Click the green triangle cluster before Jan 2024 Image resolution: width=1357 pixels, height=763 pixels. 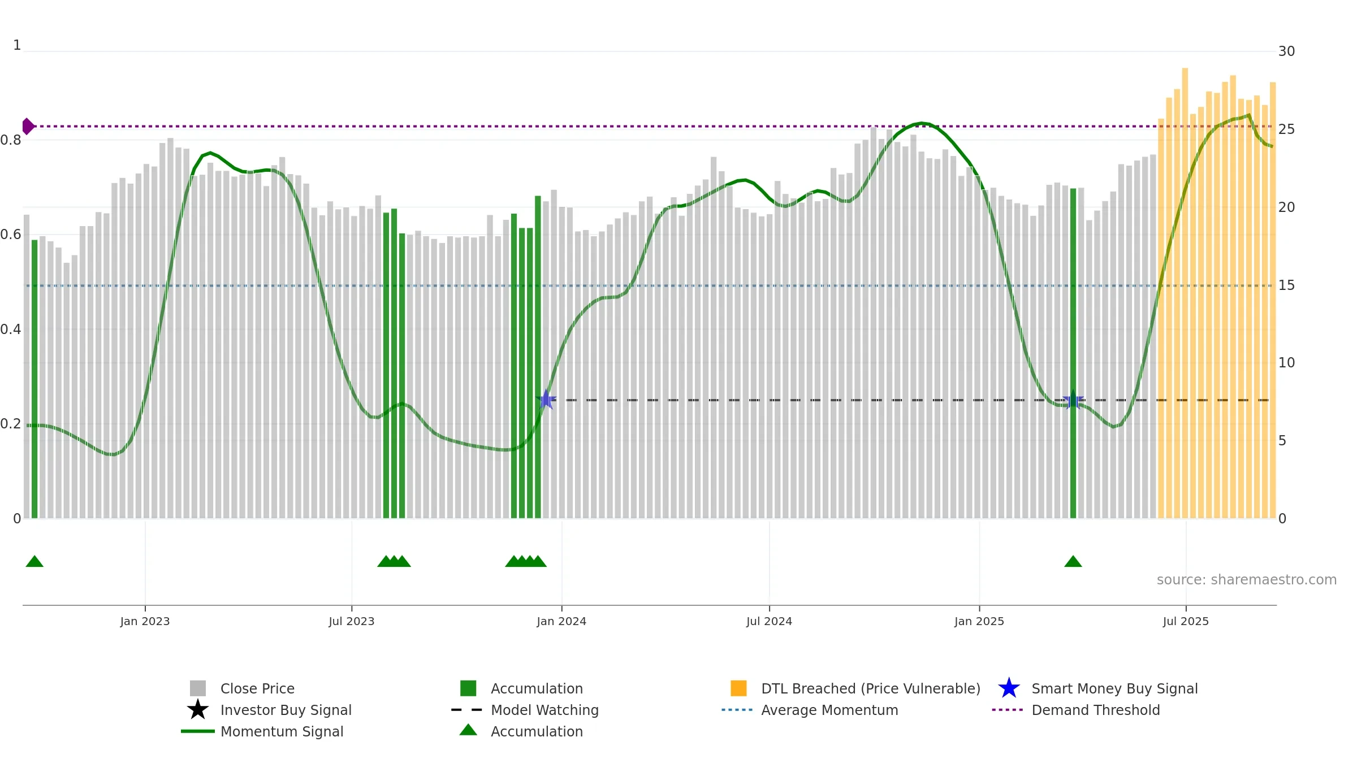click(526, 561)
